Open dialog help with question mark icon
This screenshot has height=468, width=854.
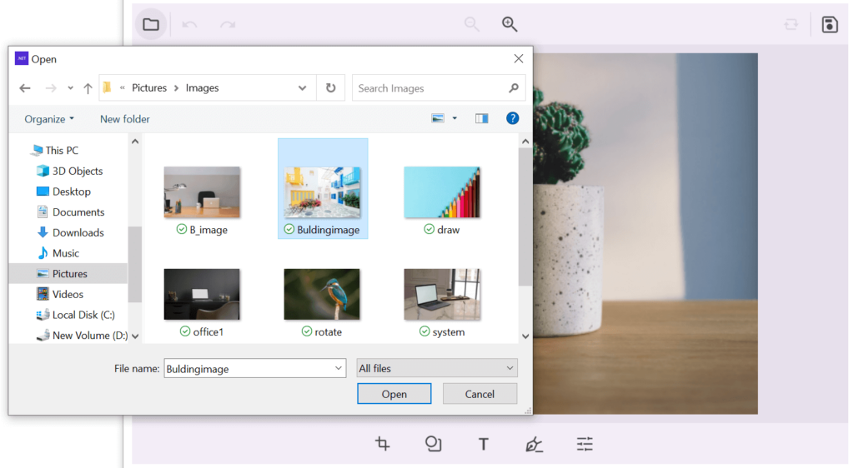coord(513,118)
